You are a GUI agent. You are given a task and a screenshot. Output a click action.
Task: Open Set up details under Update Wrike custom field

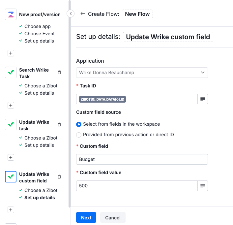click(x=40, y=198)
